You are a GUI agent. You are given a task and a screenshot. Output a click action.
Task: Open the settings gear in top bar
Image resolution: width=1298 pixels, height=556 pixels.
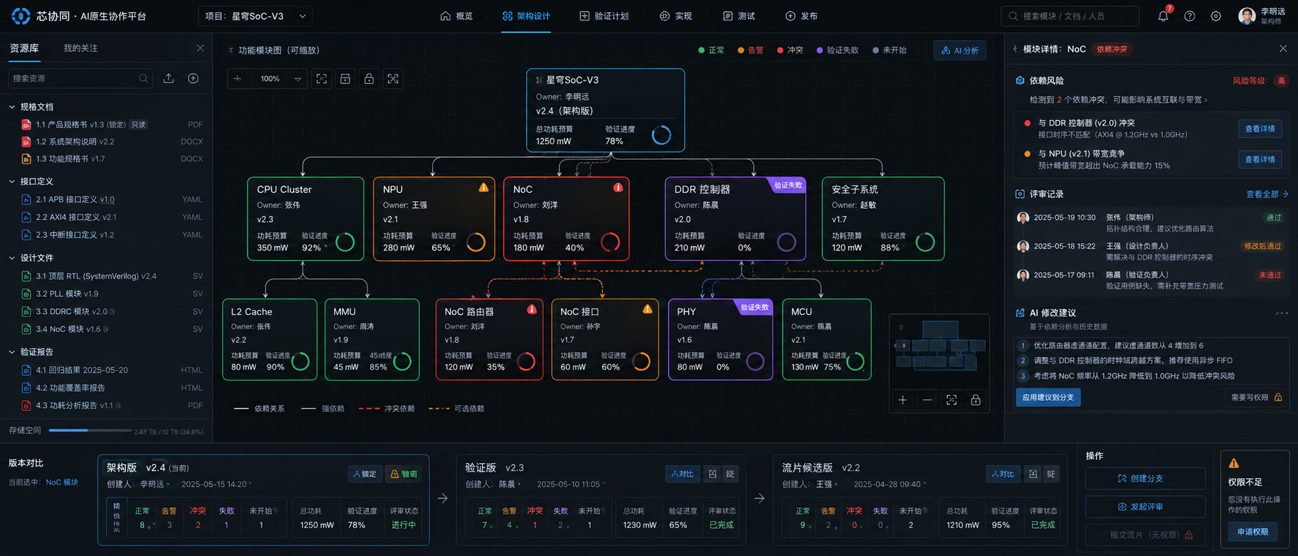(x=1216, y=16)
